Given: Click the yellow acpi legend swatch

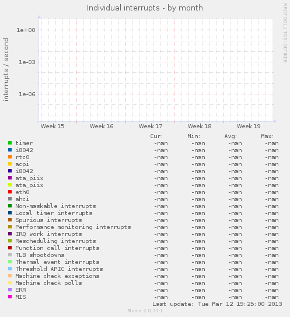Looking at the screenshot, I should pyautogui.click(x=10, y=164).
